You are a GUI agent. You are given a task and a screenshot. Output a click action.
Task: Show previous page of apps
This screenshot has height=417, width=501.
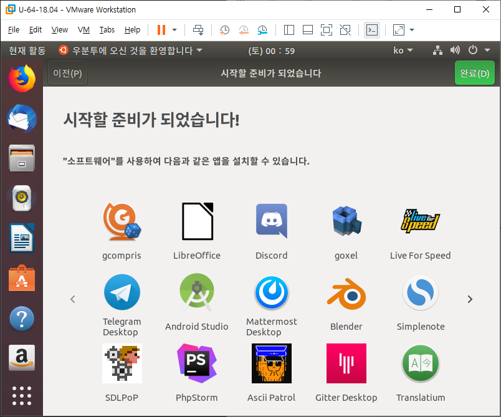73,299
